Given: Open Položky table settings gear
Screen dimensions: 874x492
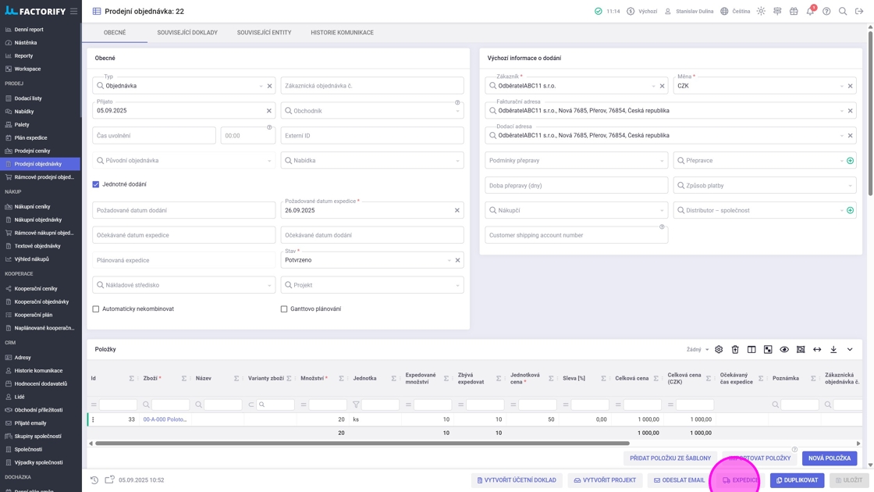Looking at the screenshot, I should pyautogui.click(x=719, y=350).
